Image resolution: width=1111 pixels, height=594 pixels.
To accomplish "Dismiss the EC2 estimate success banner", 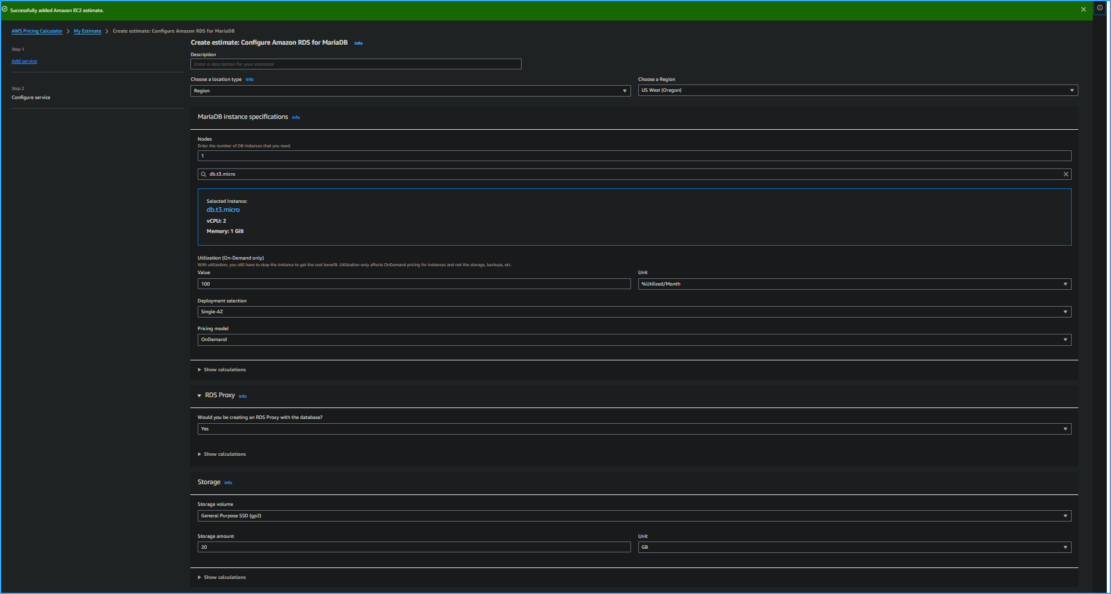I will 1083,9.
